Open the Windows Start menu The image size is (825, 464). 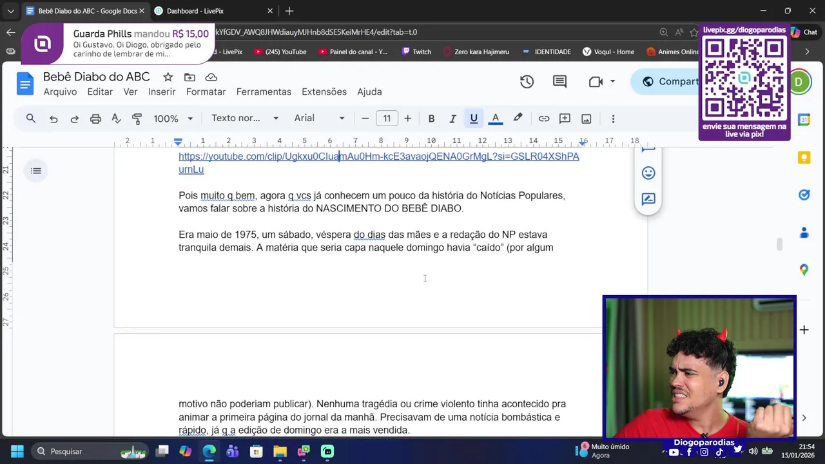click(x=17, y=451)
